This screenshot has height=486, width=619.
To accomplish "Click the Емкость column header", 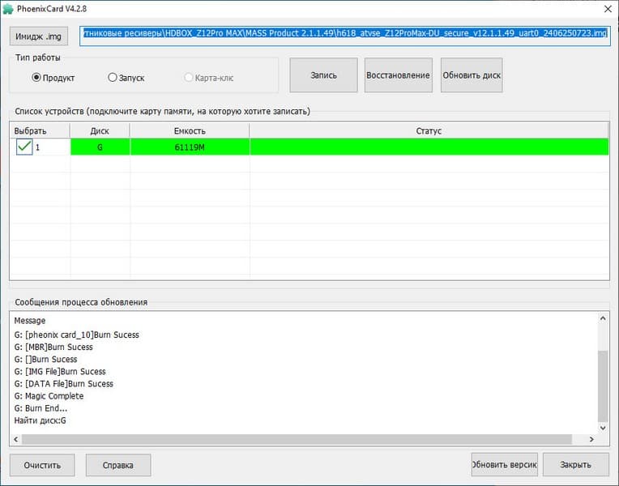I will click(190, 130).
